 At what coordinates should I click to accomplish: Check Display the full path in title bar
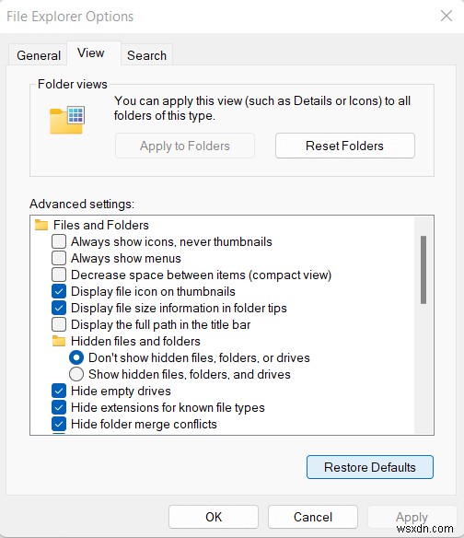59,324
